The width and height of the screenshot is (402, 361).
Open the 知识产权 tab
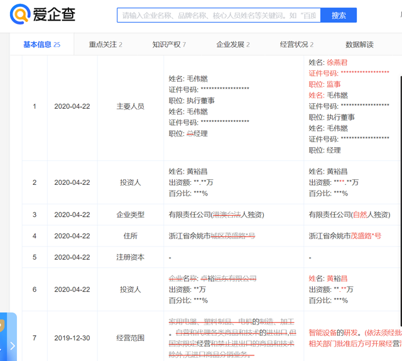169,45
